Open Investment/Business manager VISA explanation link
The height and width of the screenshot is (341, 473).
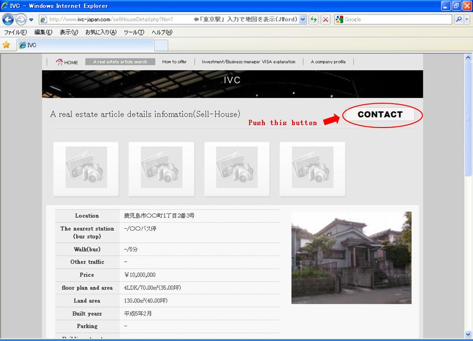[x=248, y=62]
